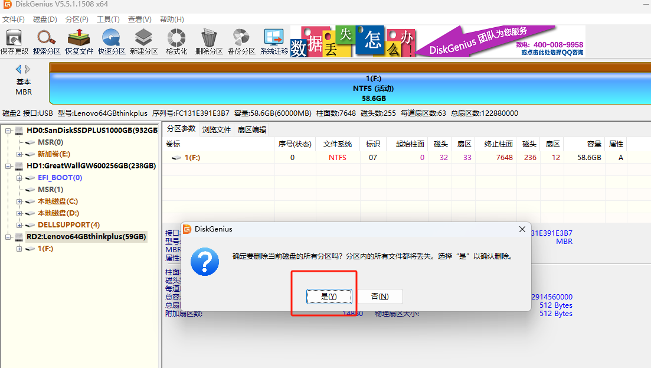The image size is (651, 368).
Task: Launch the 系统迁移 (System Migration) tool
Action: (274, 41)
